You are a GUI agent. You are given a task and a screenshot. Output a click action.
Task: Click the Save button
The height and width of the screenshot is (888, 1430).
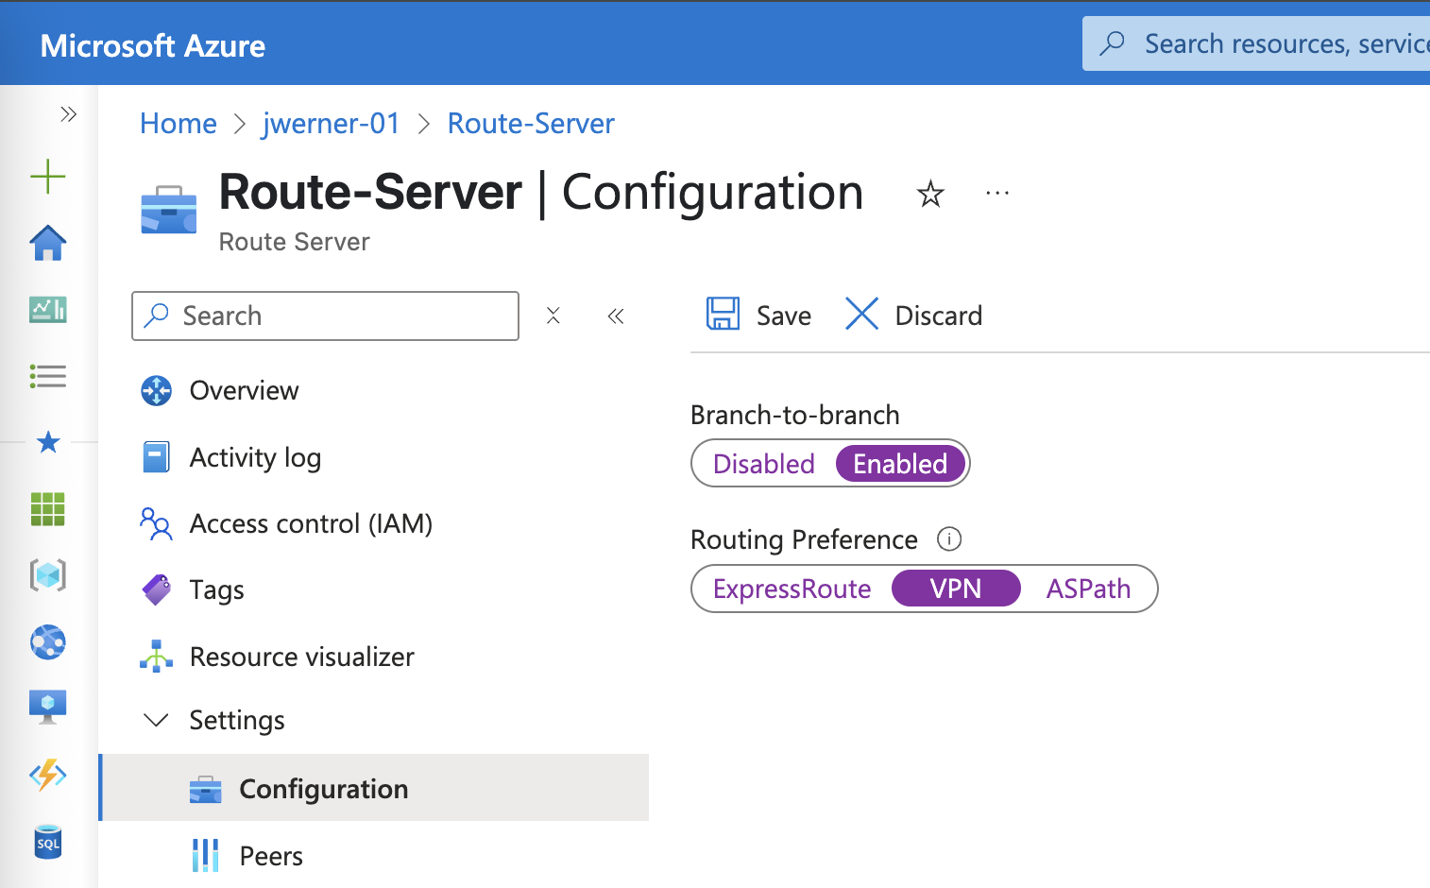[759, 316]
